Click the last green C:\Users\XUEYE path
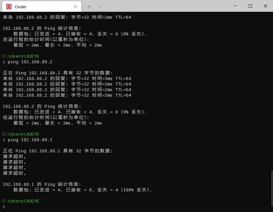The image size is (273, 212). tap(21, 201)
